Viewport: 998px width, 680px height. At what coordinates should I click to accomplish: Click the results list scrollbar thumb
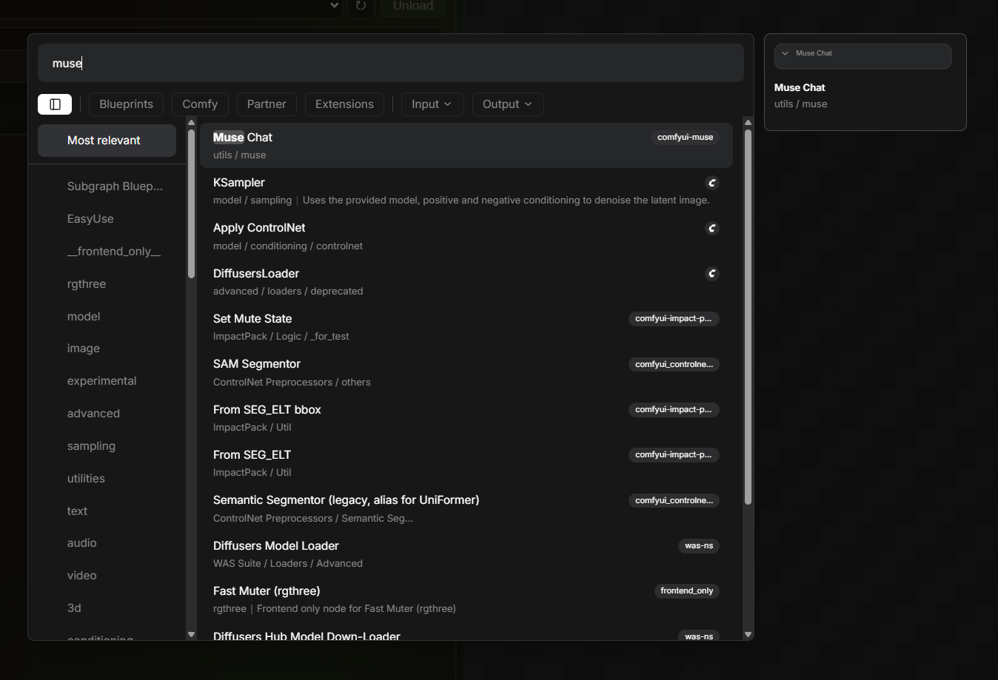point(748,317)
